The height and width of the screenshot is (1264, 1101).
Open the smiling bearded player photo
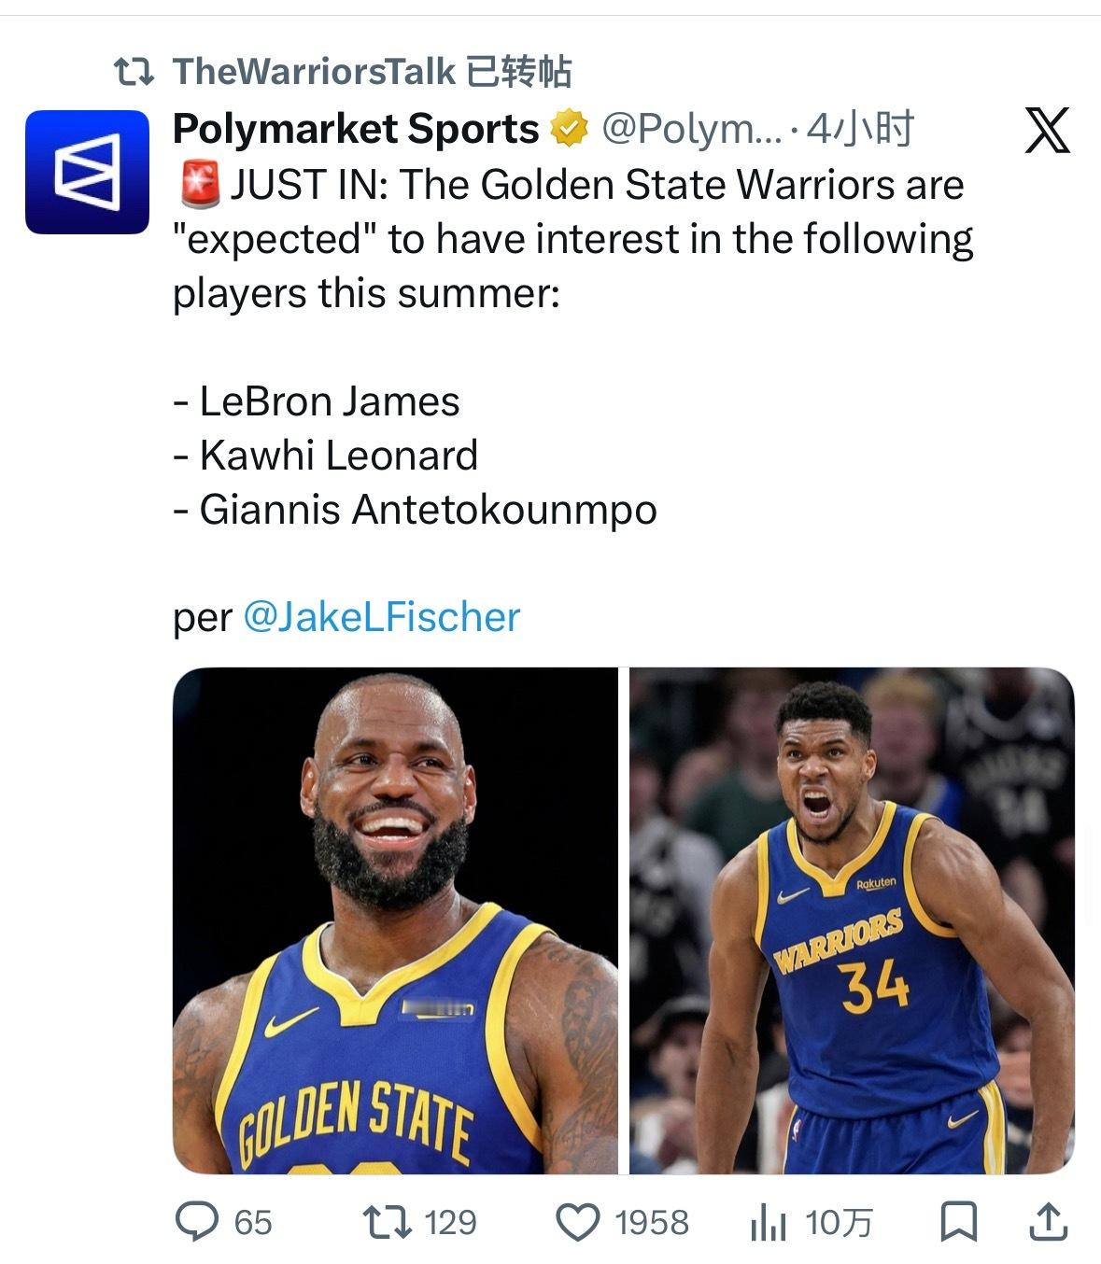(395, 920)
